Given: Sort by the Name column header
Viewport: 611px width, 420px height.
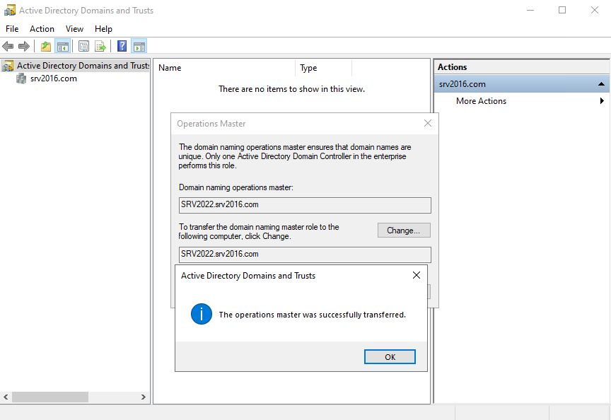Looking at the screenshot, I should coord(224,68).
